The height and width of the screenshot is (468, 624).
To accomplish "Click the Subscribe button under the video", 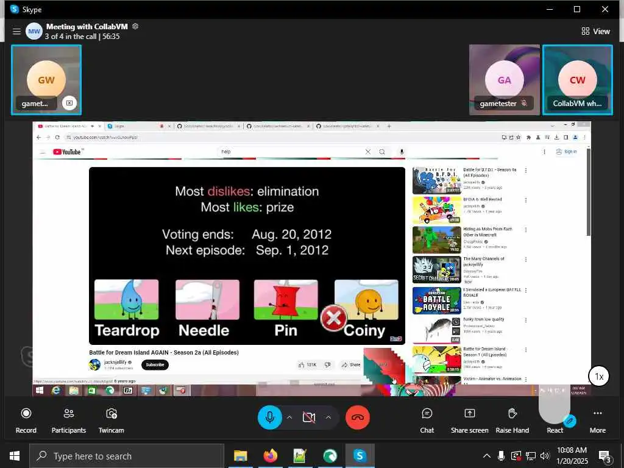I will (x=155, y=364).
